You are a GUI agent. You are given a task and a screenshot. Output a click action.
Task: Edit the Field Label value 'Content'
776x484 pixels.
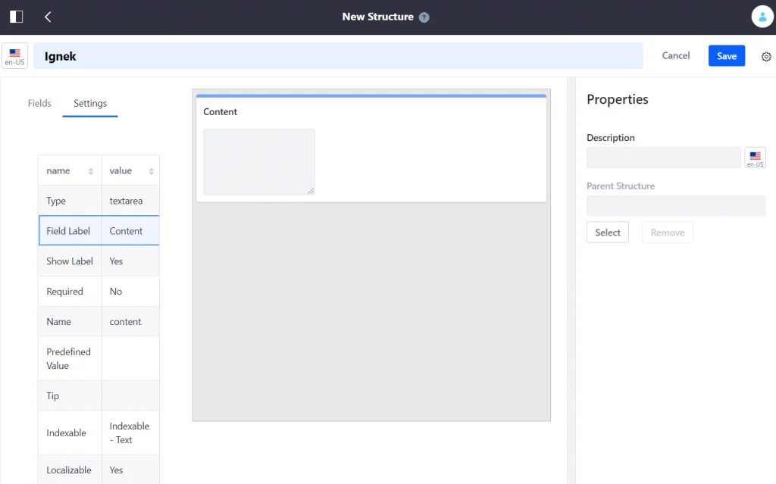pyautogui.click(x=130, y=230)
